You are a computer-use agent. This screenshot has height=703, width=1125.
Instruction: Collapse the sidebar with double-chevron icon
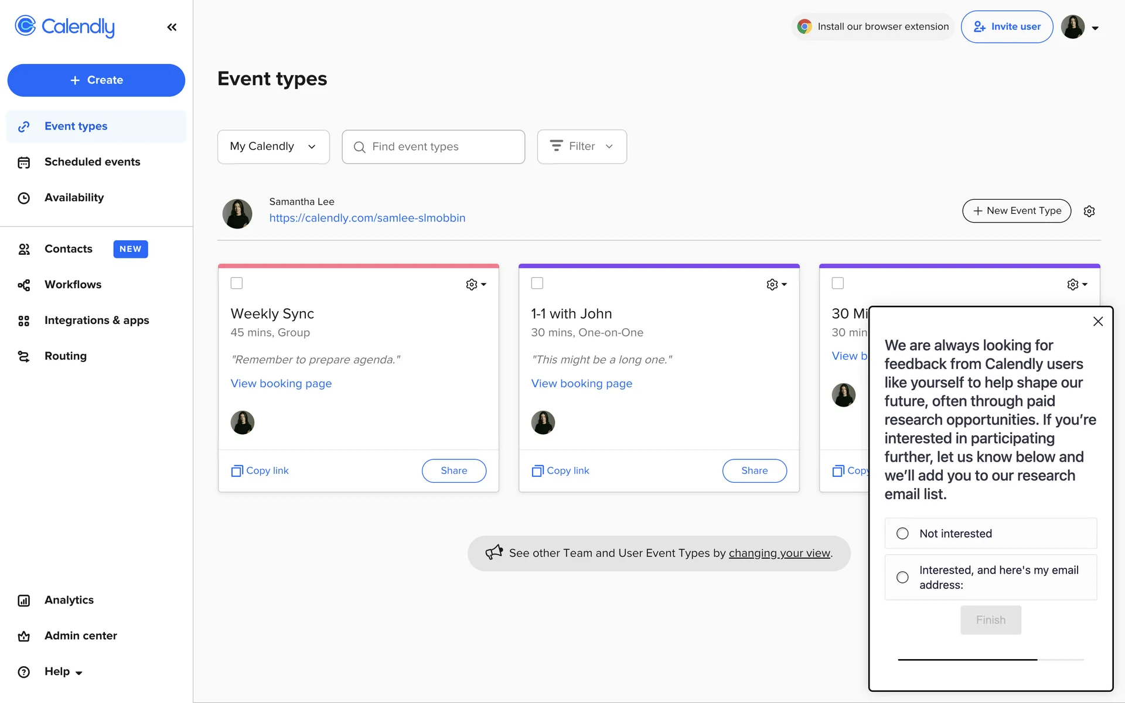[172, 27]
